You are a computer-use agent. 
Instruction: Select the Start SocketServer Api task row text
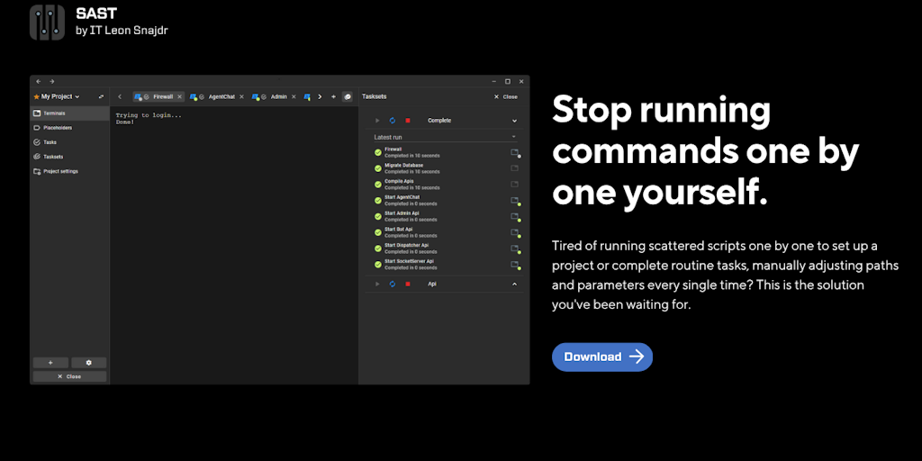point(411,264)
